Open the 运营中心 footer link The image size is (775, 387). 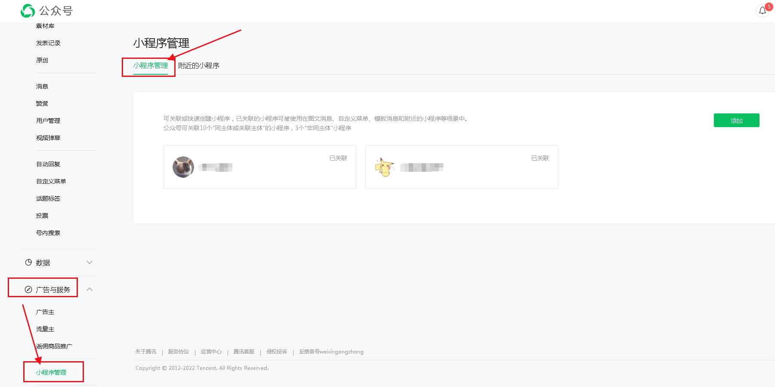tap(211, 352)
